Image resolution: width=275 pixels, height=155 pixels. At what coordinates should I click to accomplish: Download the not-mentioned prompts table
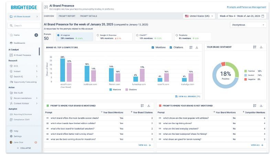(261, 106)
